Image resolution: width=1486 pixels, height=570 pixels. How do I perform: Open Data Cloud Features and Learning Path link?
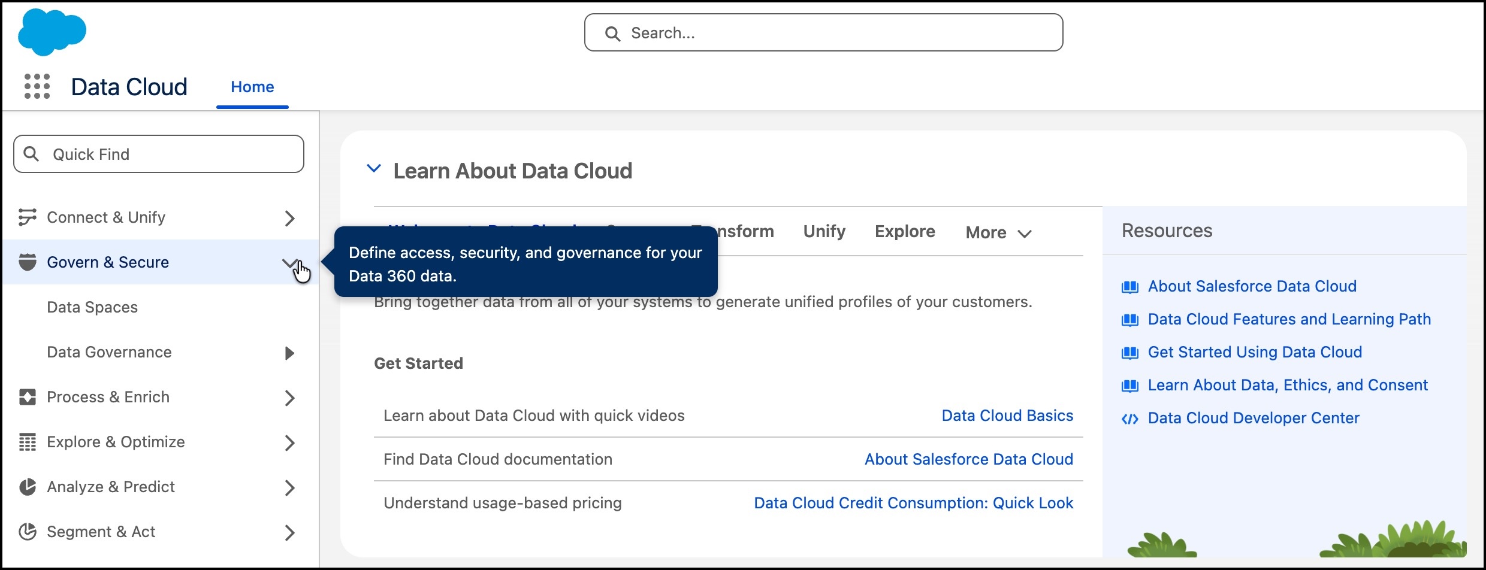click(x=1289, y=319)
